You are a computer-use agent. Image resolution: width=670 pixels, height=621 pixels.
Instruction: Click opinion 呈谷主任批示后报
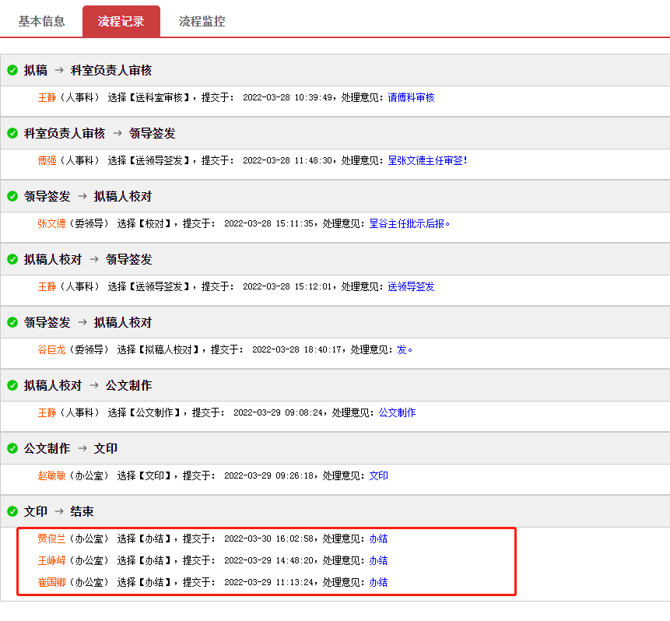tap(408, 223)
